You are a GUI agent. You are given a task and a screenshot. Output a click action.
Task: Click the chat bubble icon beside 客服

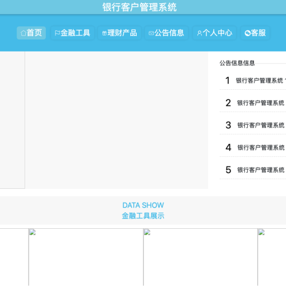pyautogui.click(x=248, y=33)
